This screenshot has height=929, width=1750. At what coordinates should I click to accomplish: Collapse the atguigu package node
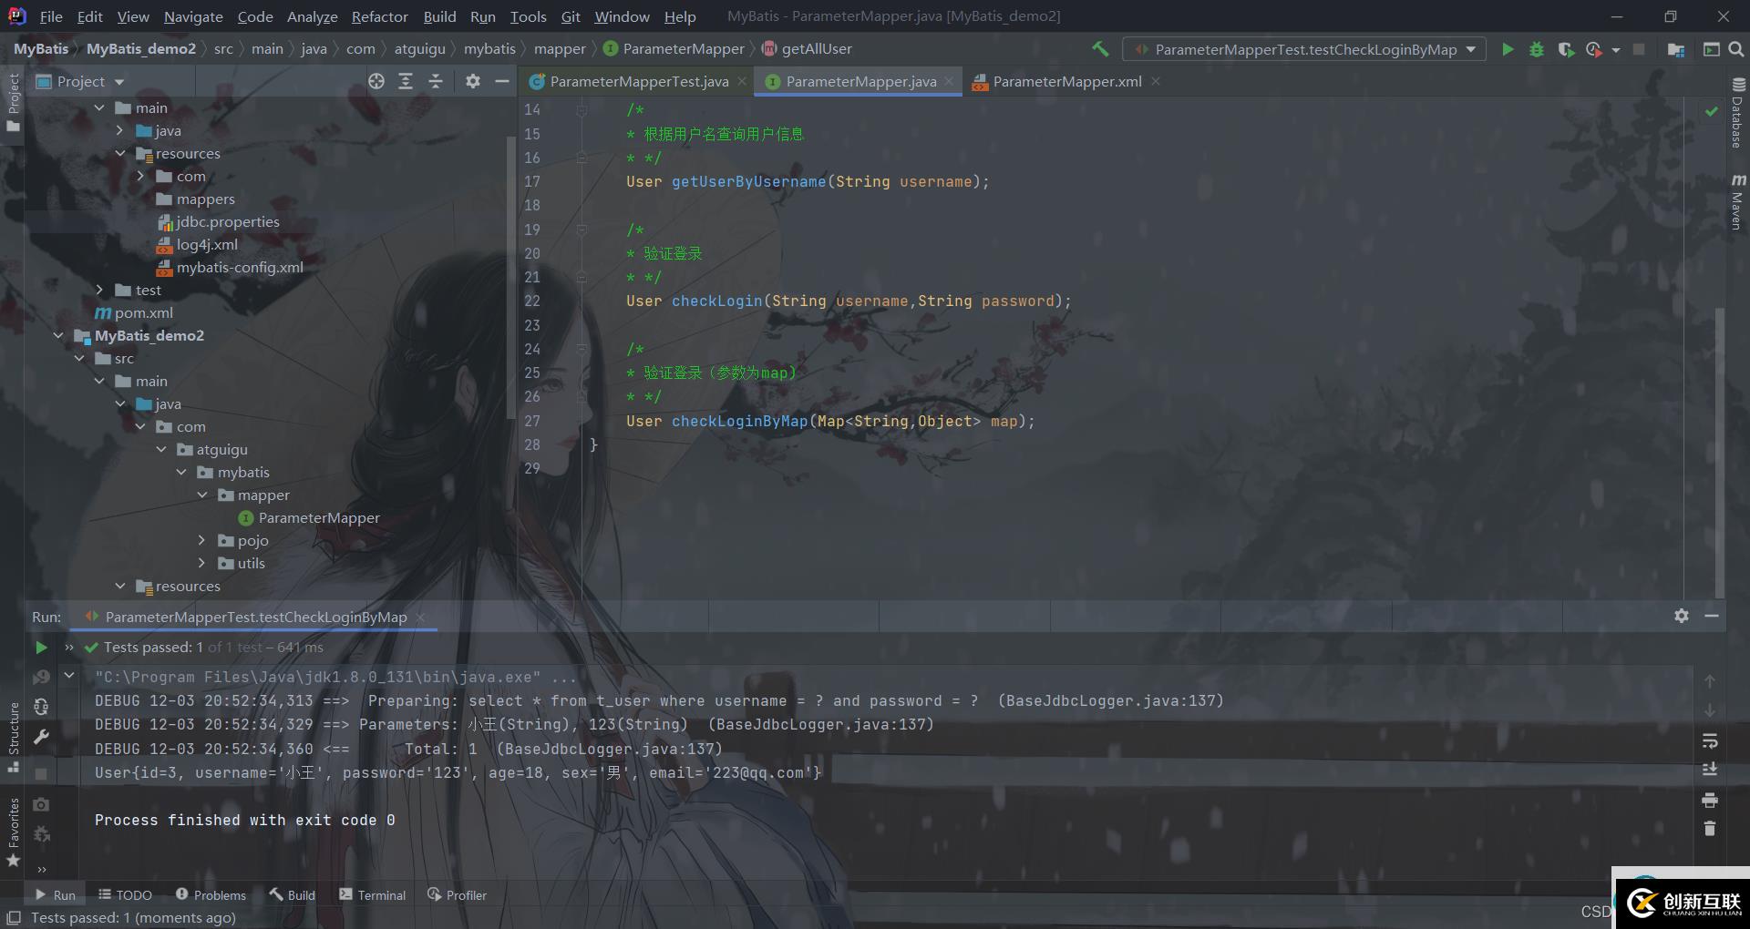(160, 449)
